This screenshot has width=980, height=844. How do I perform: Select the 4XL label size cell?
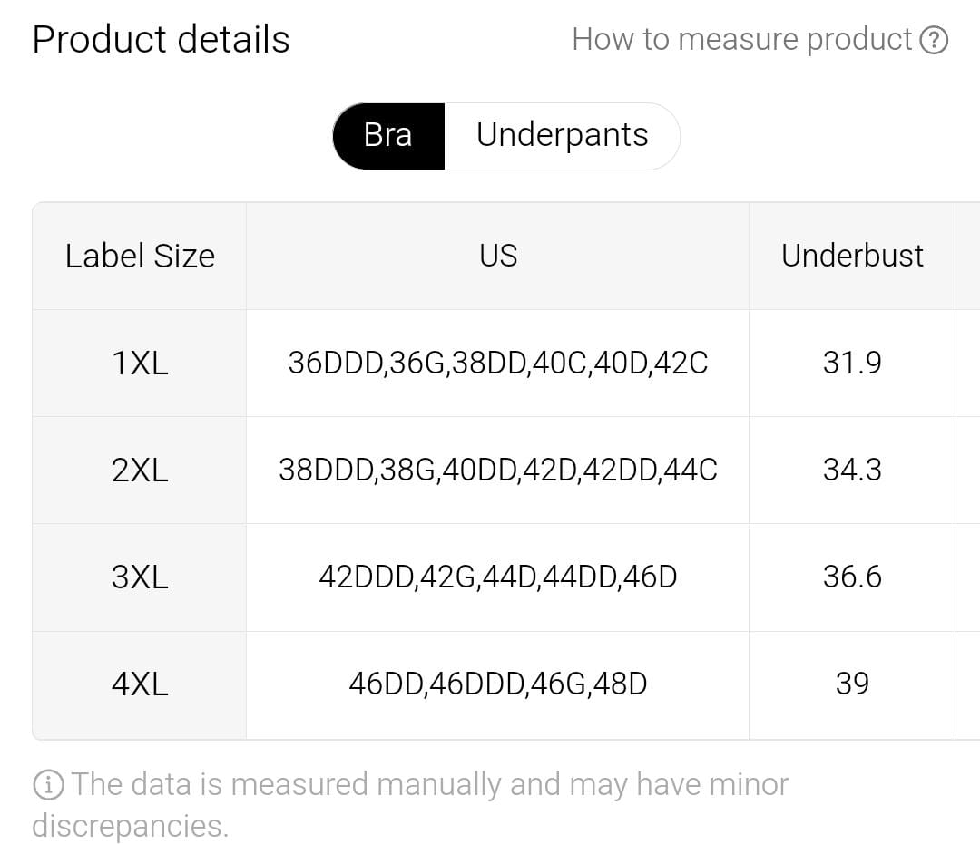click(140, 684)
